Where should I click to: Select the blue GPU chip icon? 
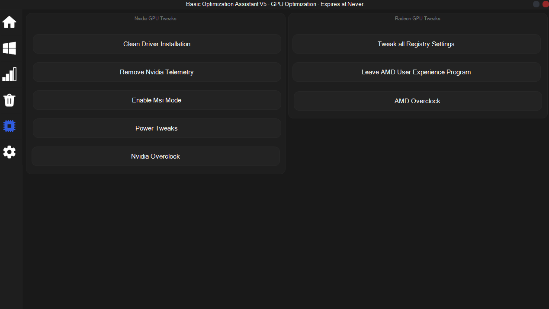pyautogui.click(x=10, y=126)
